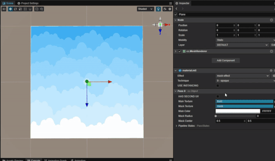The image size is (275, 161).
Task: Open the scene gizmo settings gear
Action: (170, 9)
